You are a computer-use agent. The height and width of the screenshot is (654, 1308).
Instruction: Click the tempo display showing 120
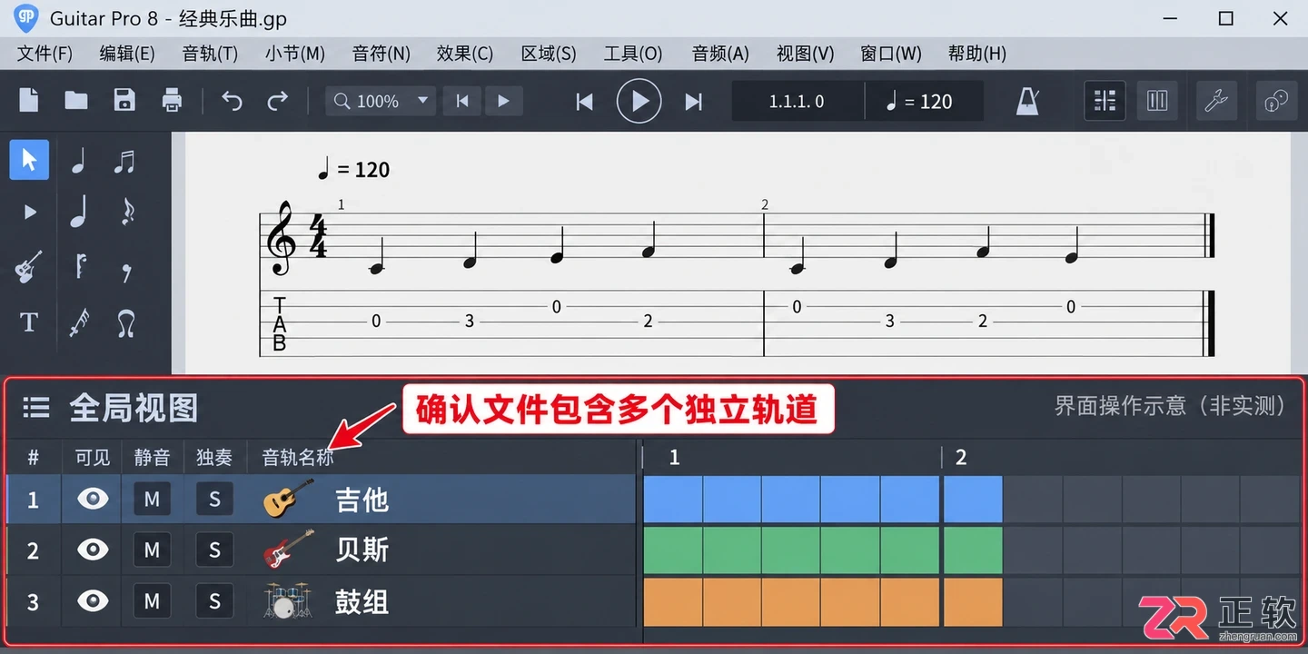[925, 101]
